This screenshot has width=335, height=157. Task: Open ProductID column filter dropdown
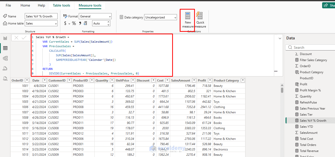click(x=92, y=81)
